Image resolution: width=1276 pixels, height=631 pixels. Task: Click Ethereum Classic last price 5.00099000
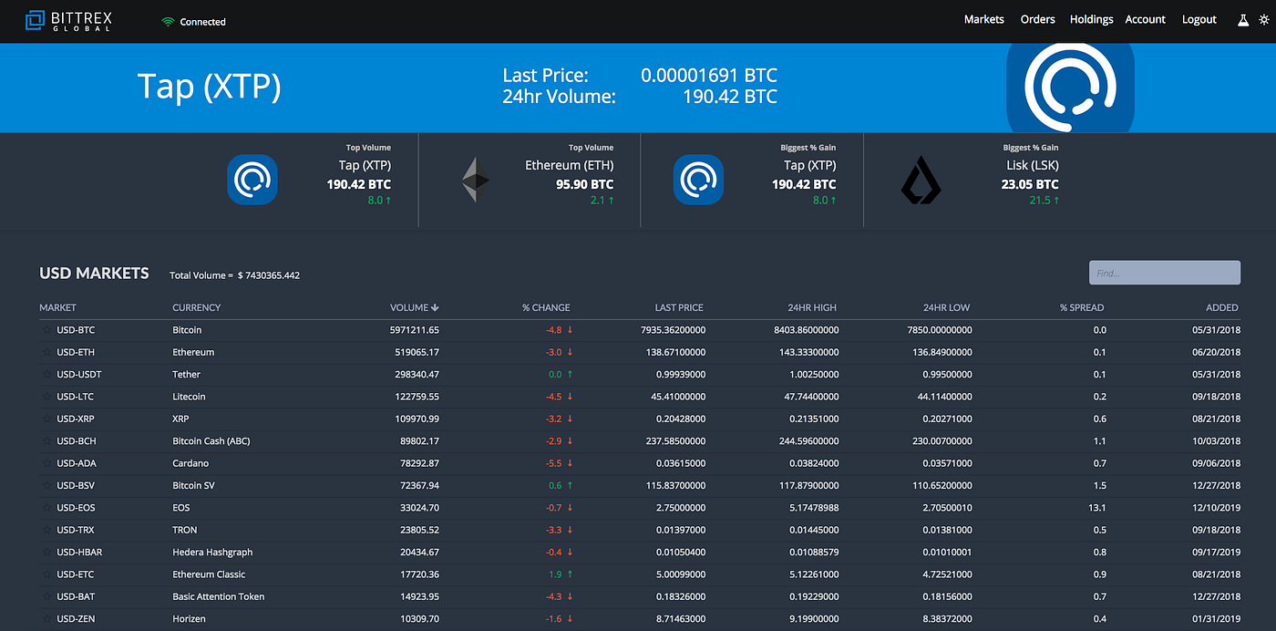(680, 574)
